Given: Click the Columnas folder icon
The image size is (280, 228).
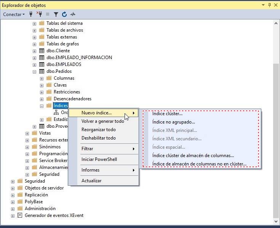Looking at the screenshot, I should [49, 78].
